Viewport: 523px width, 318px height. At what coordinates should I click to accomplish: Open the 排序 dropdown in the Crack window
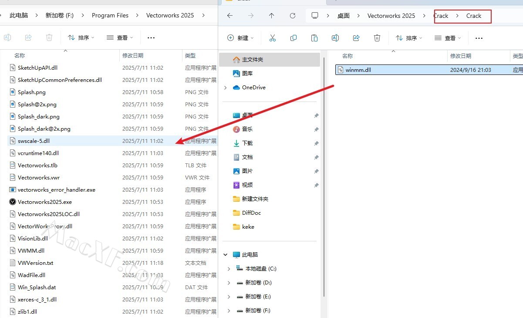pyautogui.click(x=409, y=38)
